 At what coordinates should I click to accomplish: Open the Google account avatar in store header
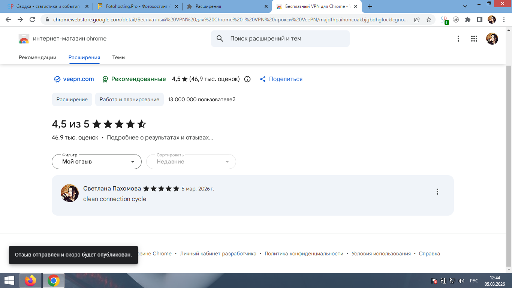click(492, 39)
